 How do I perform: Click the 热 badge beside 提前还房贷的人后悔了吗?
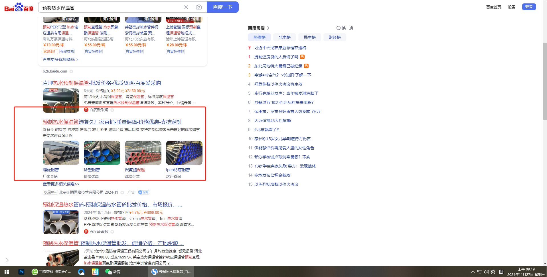tap(302, 57)
